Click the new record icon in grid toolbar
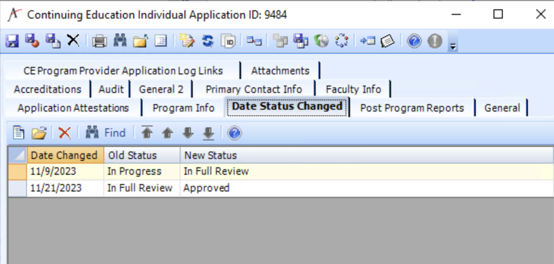Image resolution: width=554 pixels, height=264 pixels. (x=18, y=133)
